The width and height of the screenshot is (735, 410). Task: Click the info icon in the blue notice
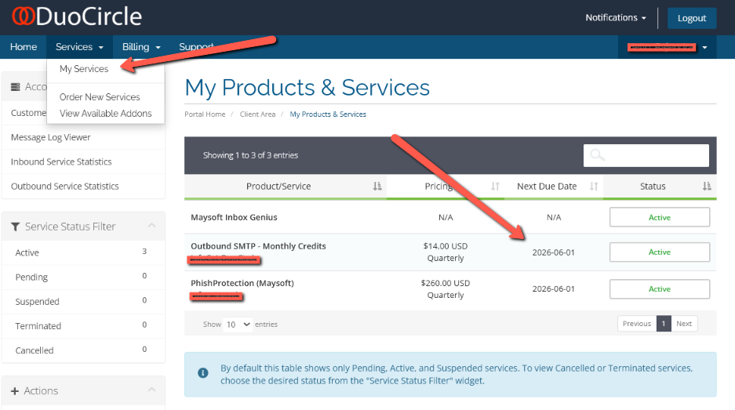(x=203, y=373)
